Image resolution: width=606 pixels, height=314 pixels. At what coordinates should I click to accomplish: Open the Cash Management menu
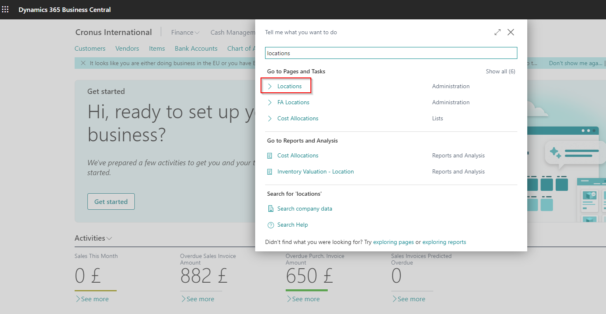click(233, 32)
